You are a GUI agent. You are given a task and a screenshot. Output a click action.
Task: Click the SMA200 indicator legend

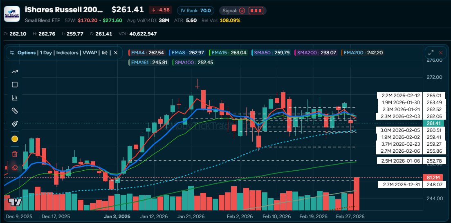tap(316, 53)
